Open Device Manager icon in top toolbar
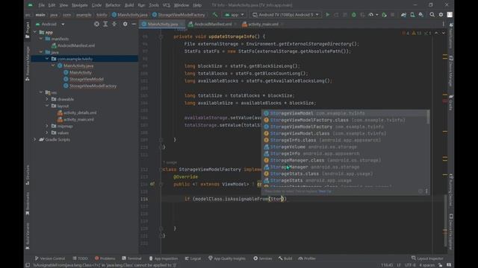Screen dimensions: 478x268 [x=412, y=15]
